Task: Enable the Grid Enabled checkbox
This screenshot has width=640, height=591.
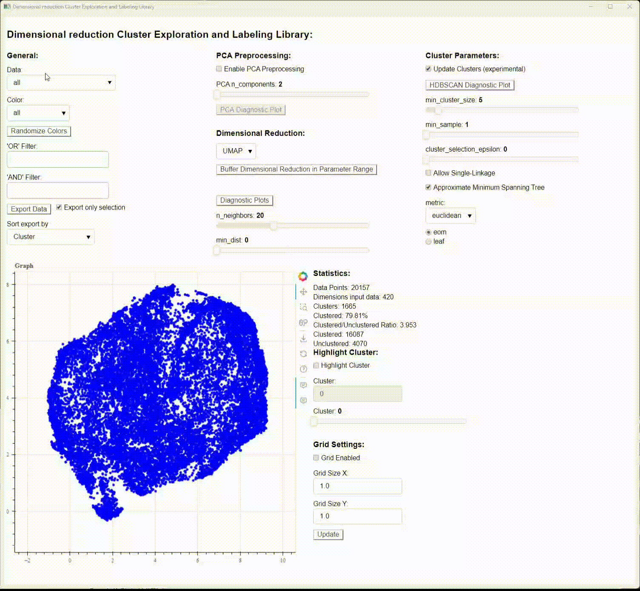Action: (316, 458)
